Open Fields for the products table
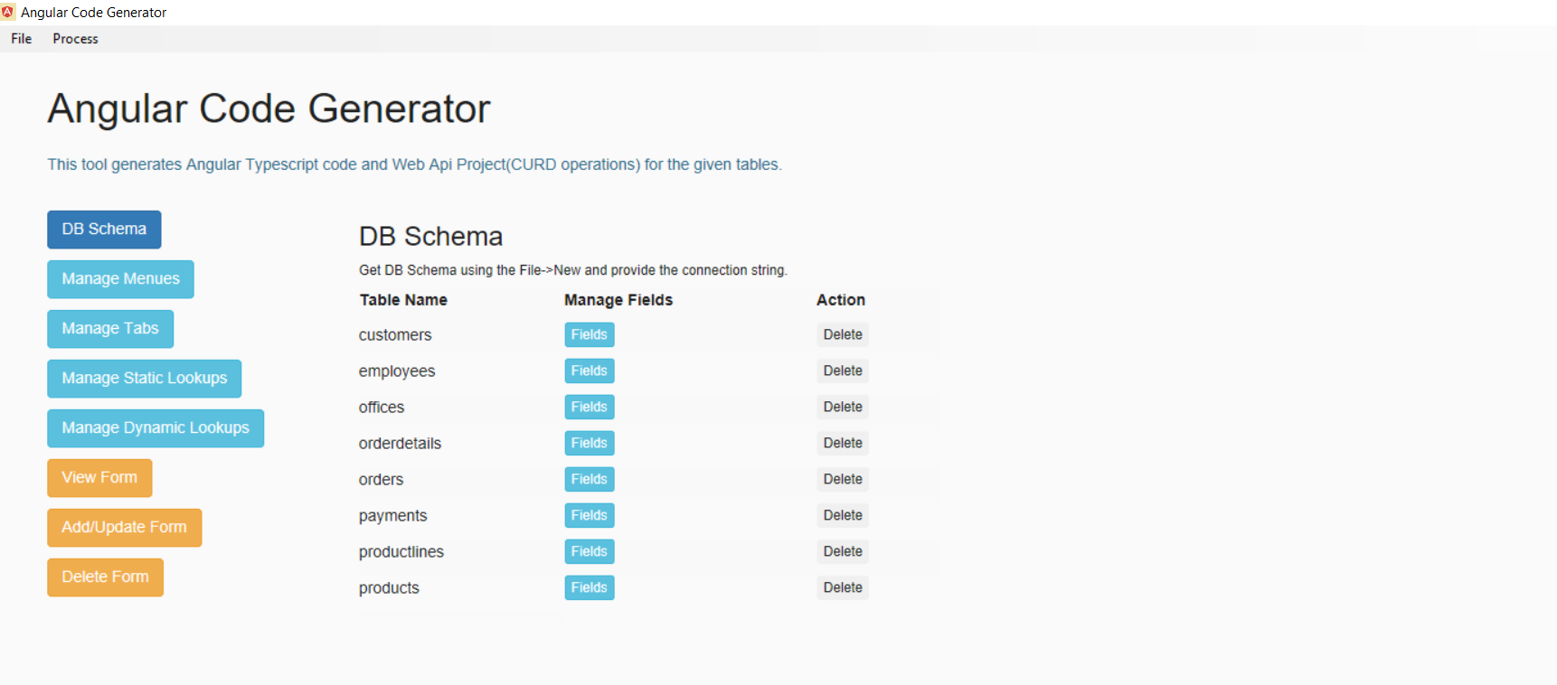The image size is (1557, 685). (x=589, y=588)
